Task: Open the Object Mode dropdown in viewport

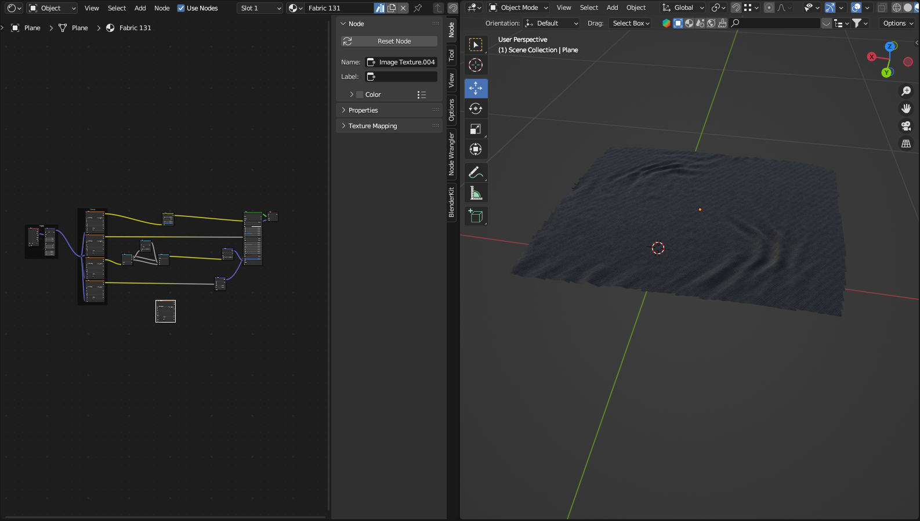Action: pyautogui.click(x=519, y=8)
